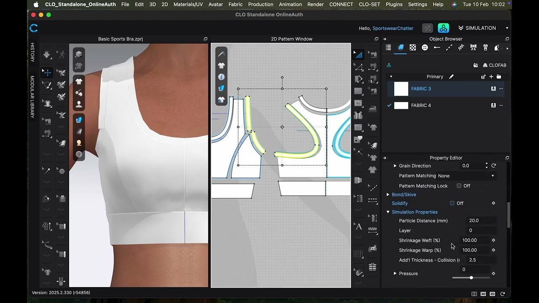Collapse the Property Editor panel arrow
Viewport: 539px width, 303px height.
384,158
